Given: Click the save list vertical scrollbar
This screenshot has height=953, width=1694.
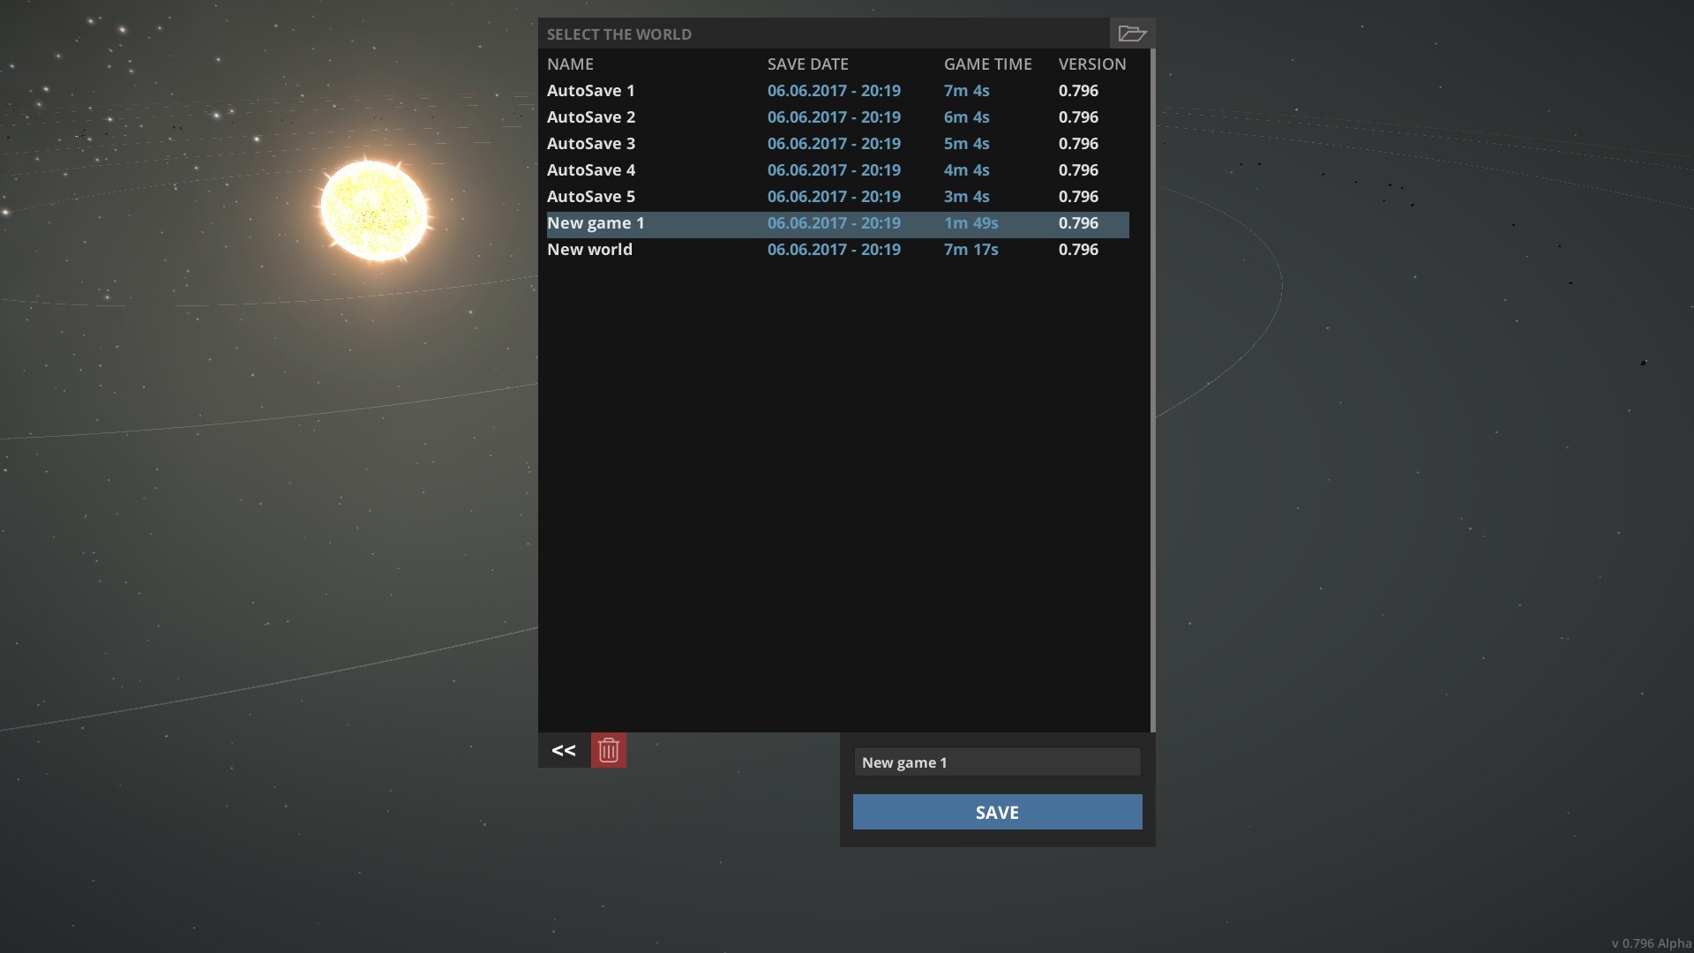Looking at the screenshot, I should (1152, 388).
